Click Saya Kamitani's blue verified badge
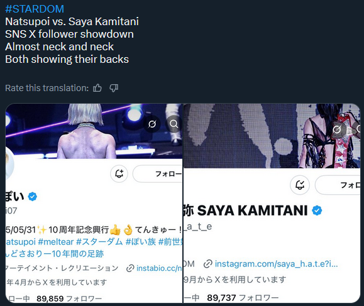Image resolution: width=364 pixels, height=306 pixels. pos(317,210)
